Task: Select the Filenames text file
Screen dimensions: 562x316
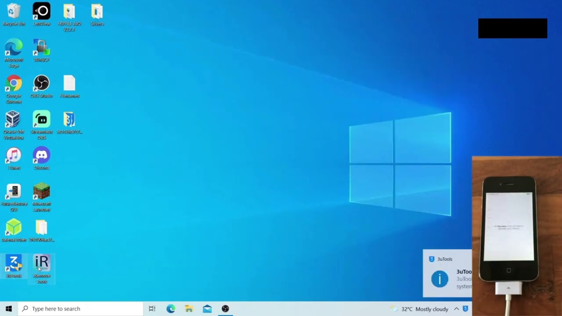Action: (69, 86)
